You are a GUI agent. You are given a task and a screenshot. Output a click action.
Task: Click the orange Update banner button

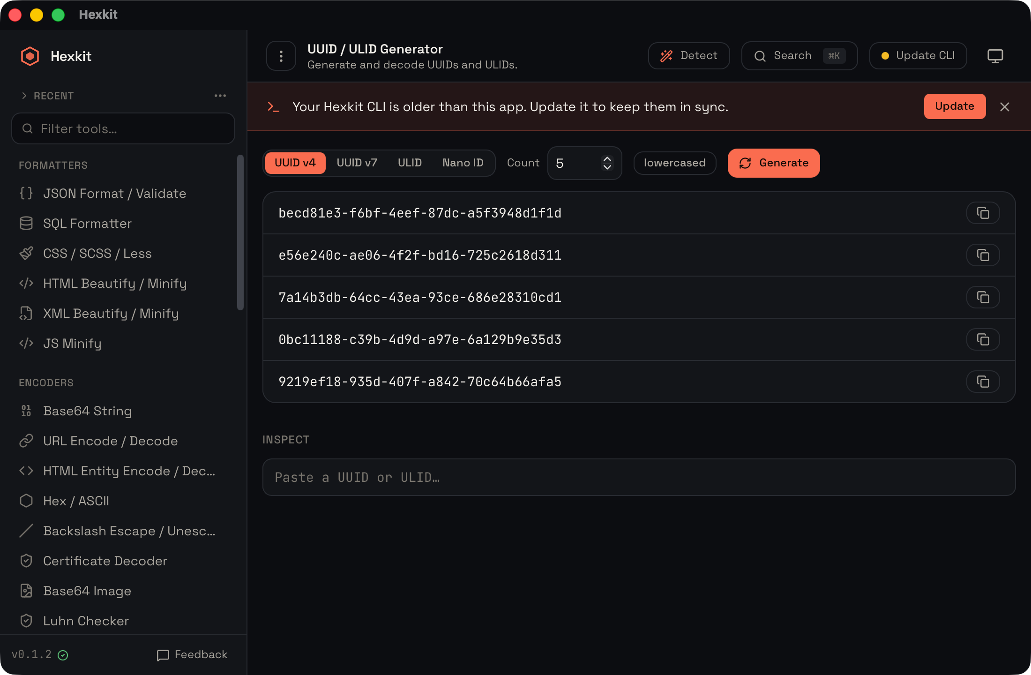coord(955,106)
